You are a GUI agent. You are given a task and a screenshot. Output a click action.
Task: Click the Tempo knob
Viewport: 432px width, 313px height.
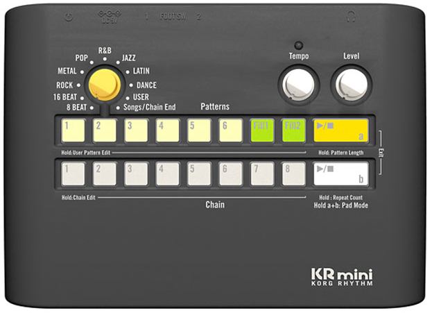pos(299,85)
